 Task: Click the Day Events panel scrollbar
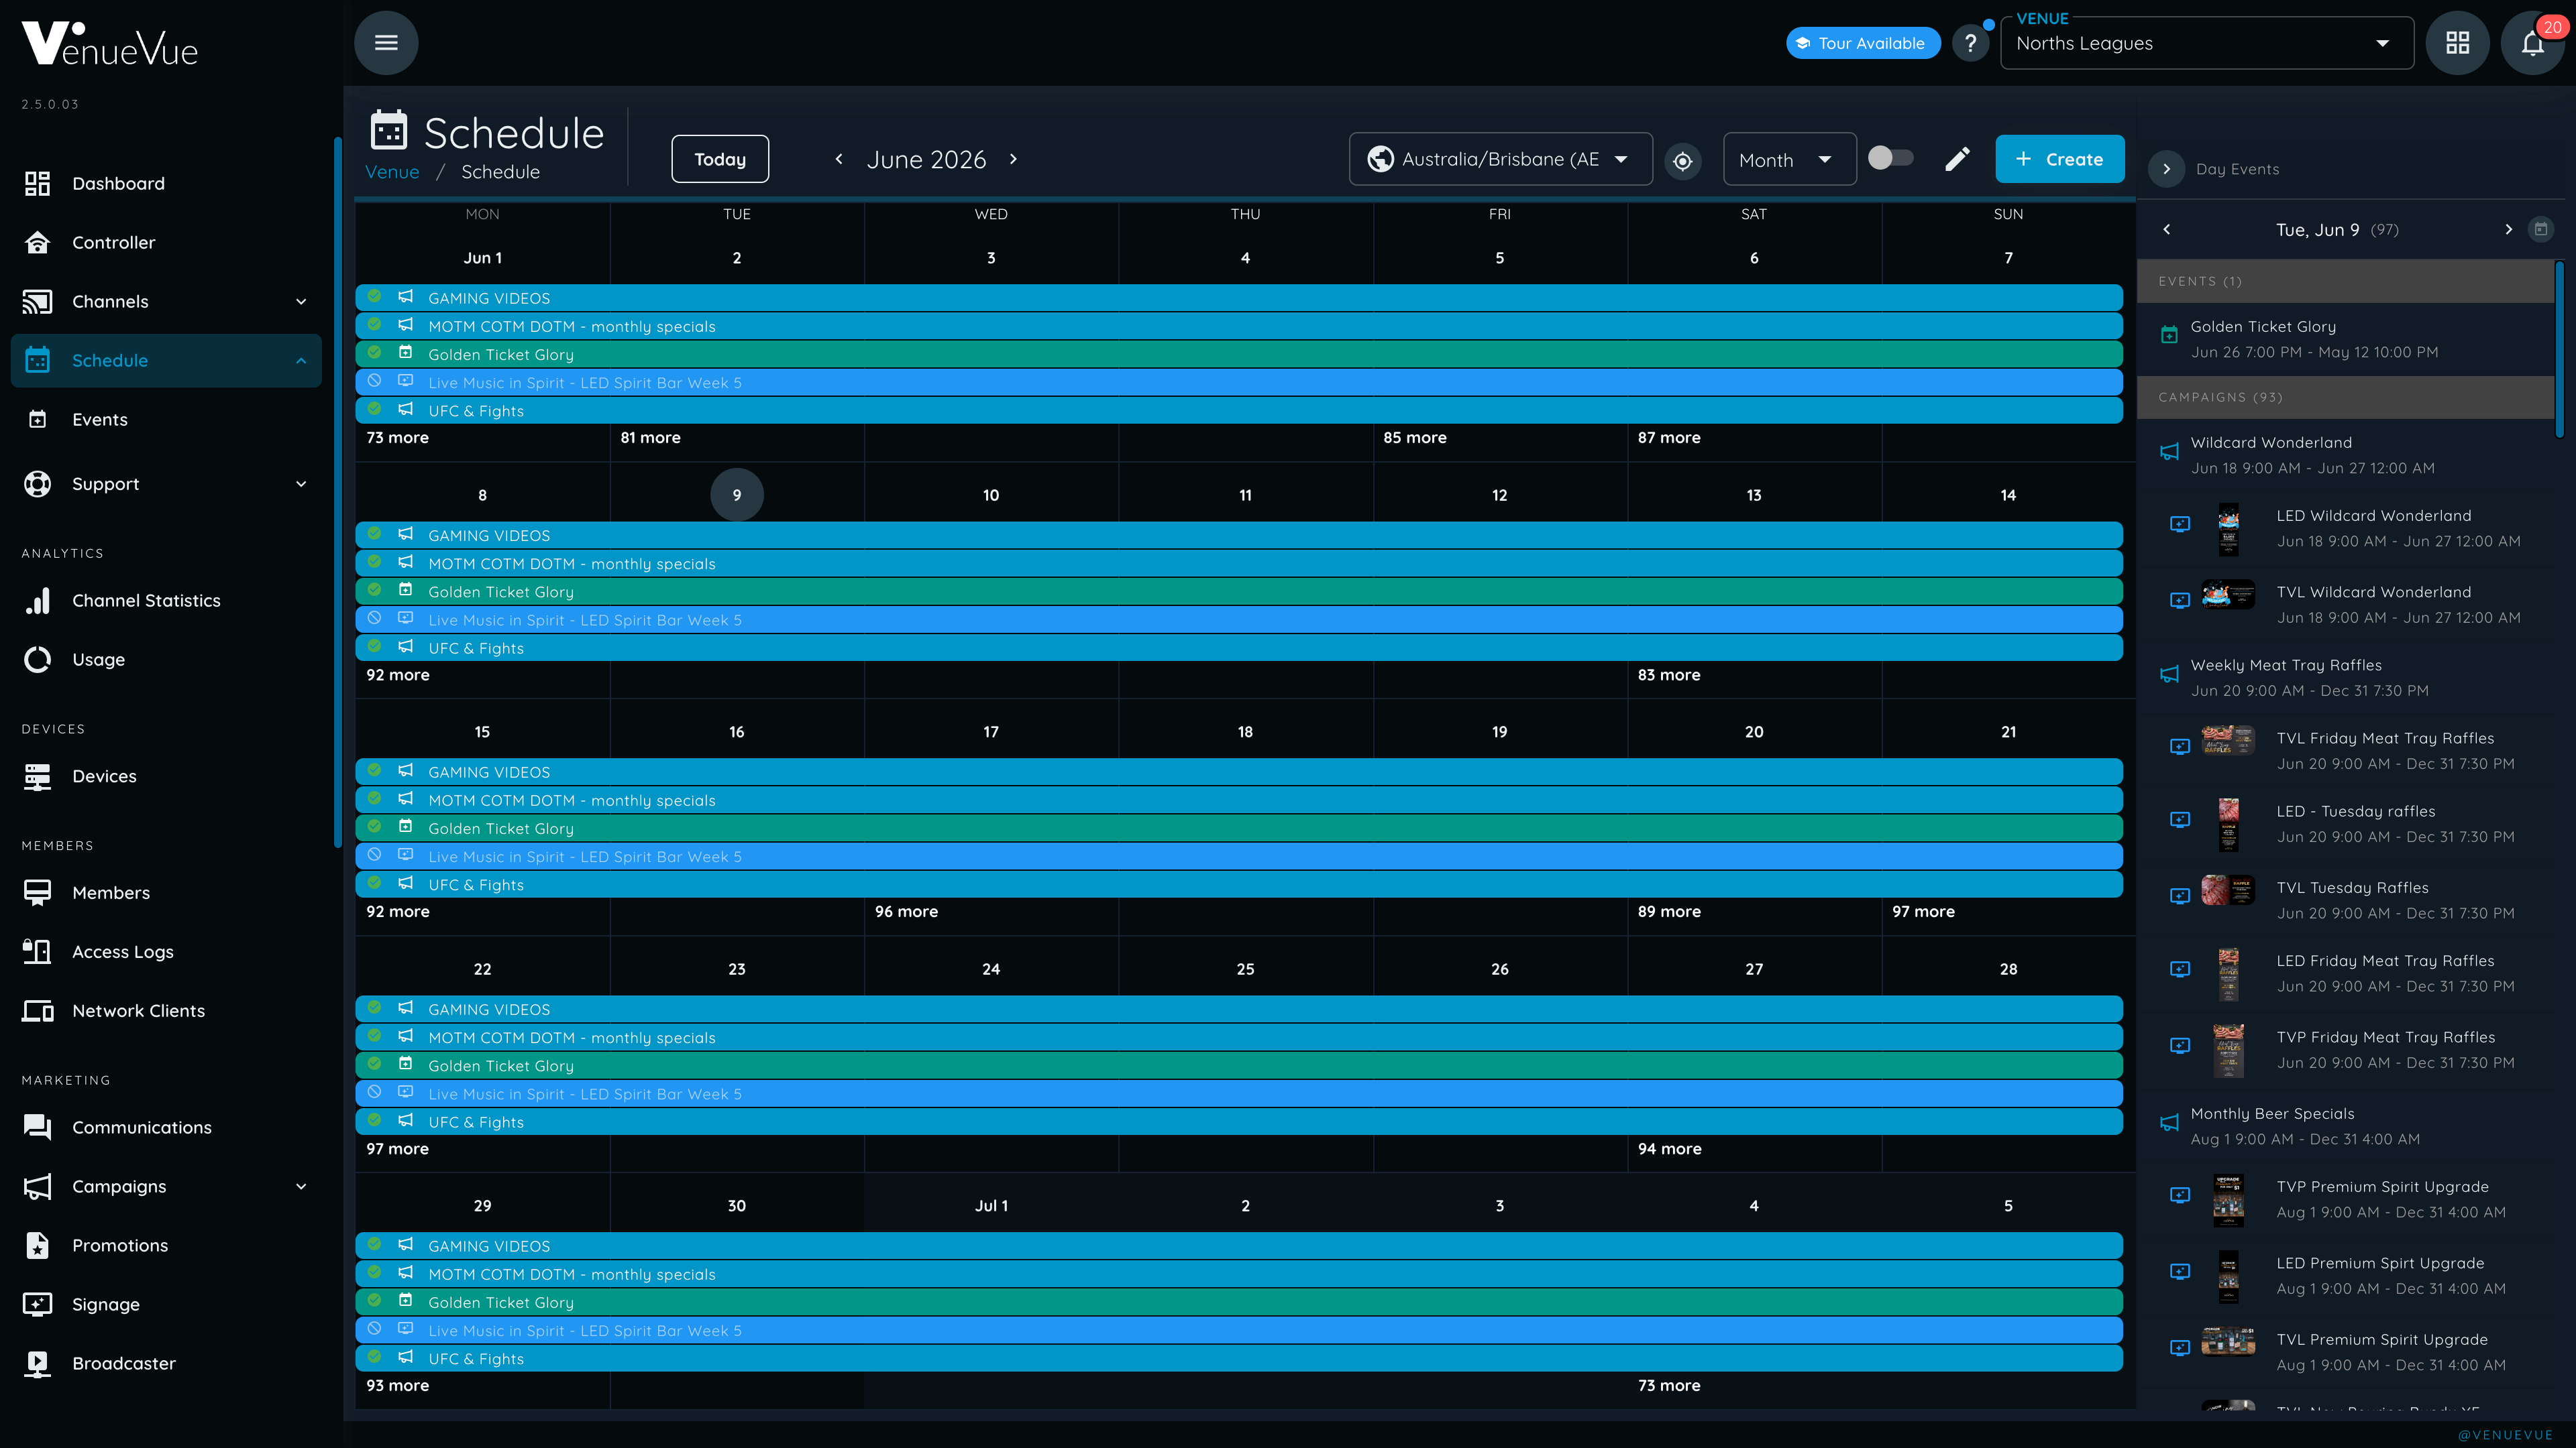point(2559,350)
